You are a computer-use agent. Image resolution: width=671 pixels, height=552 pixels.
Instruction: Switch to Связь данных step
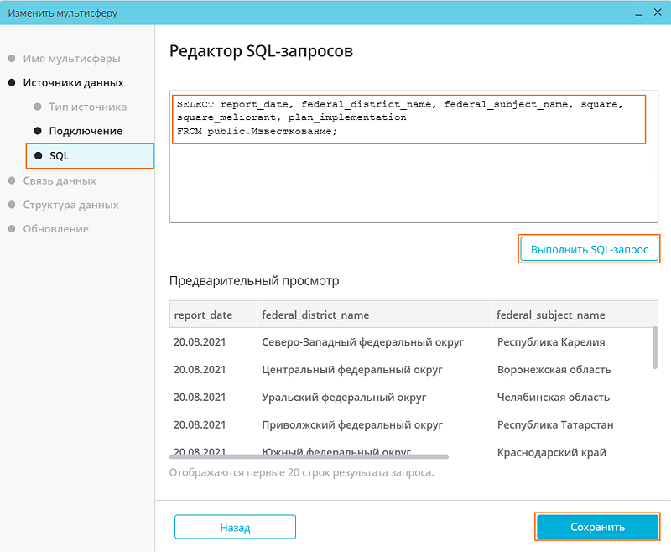point(60,180)
